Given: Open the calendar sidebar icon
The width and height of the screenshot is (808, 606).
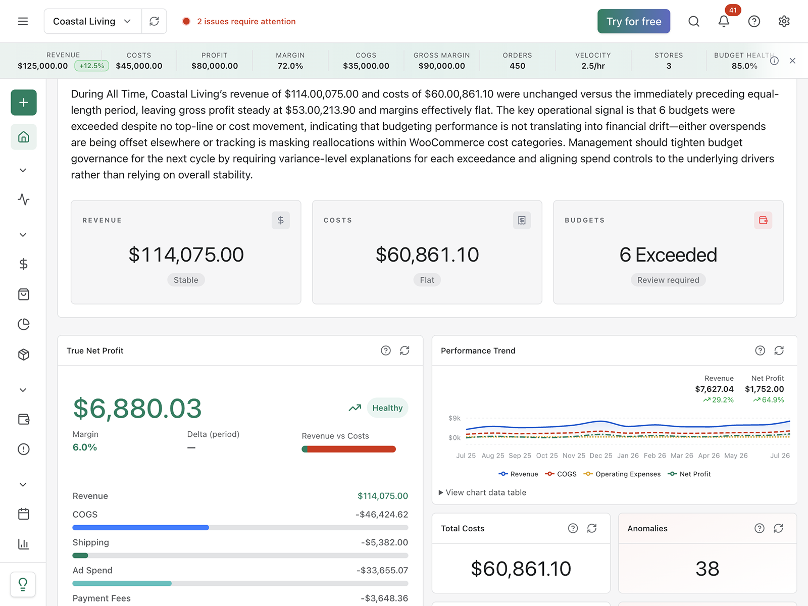Looking at the screenshot, I should [24, 514].
